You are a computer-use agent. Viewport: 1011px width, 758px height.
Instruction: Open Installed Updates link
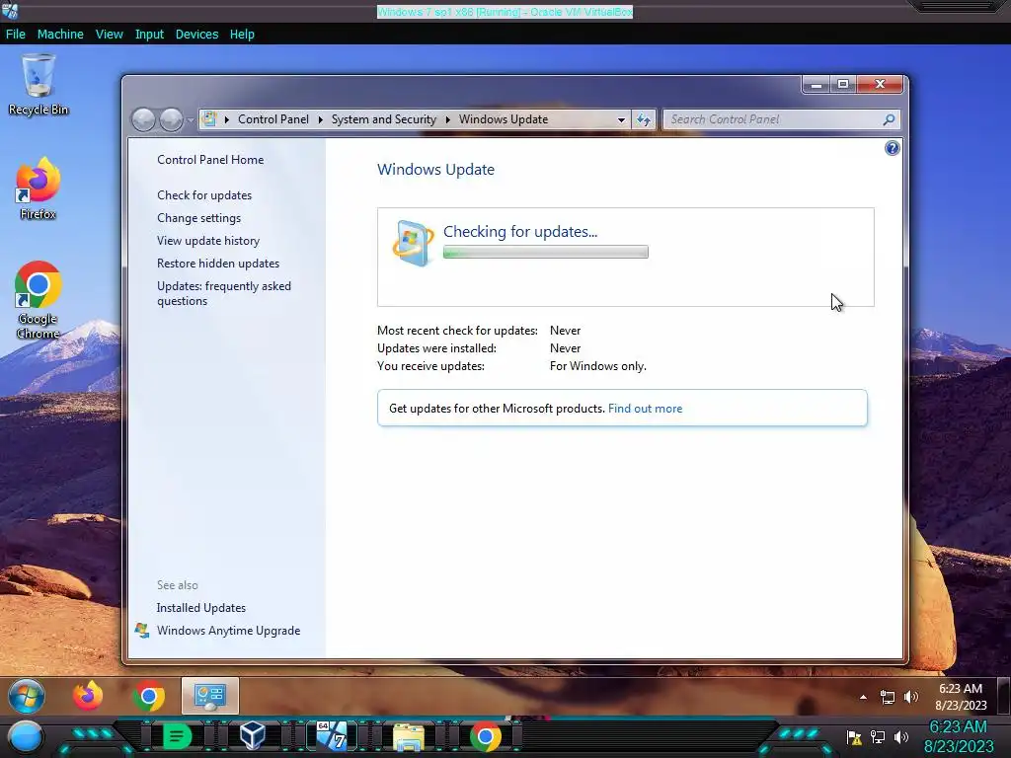tap(200, 608)
